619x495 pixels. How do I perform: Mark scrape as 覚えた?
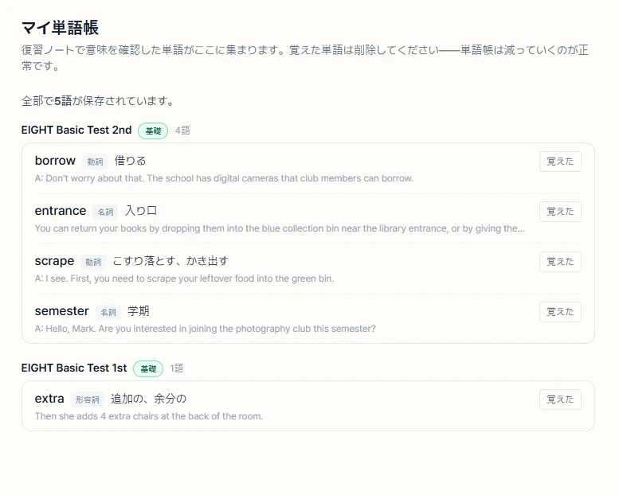pos(560,262)
